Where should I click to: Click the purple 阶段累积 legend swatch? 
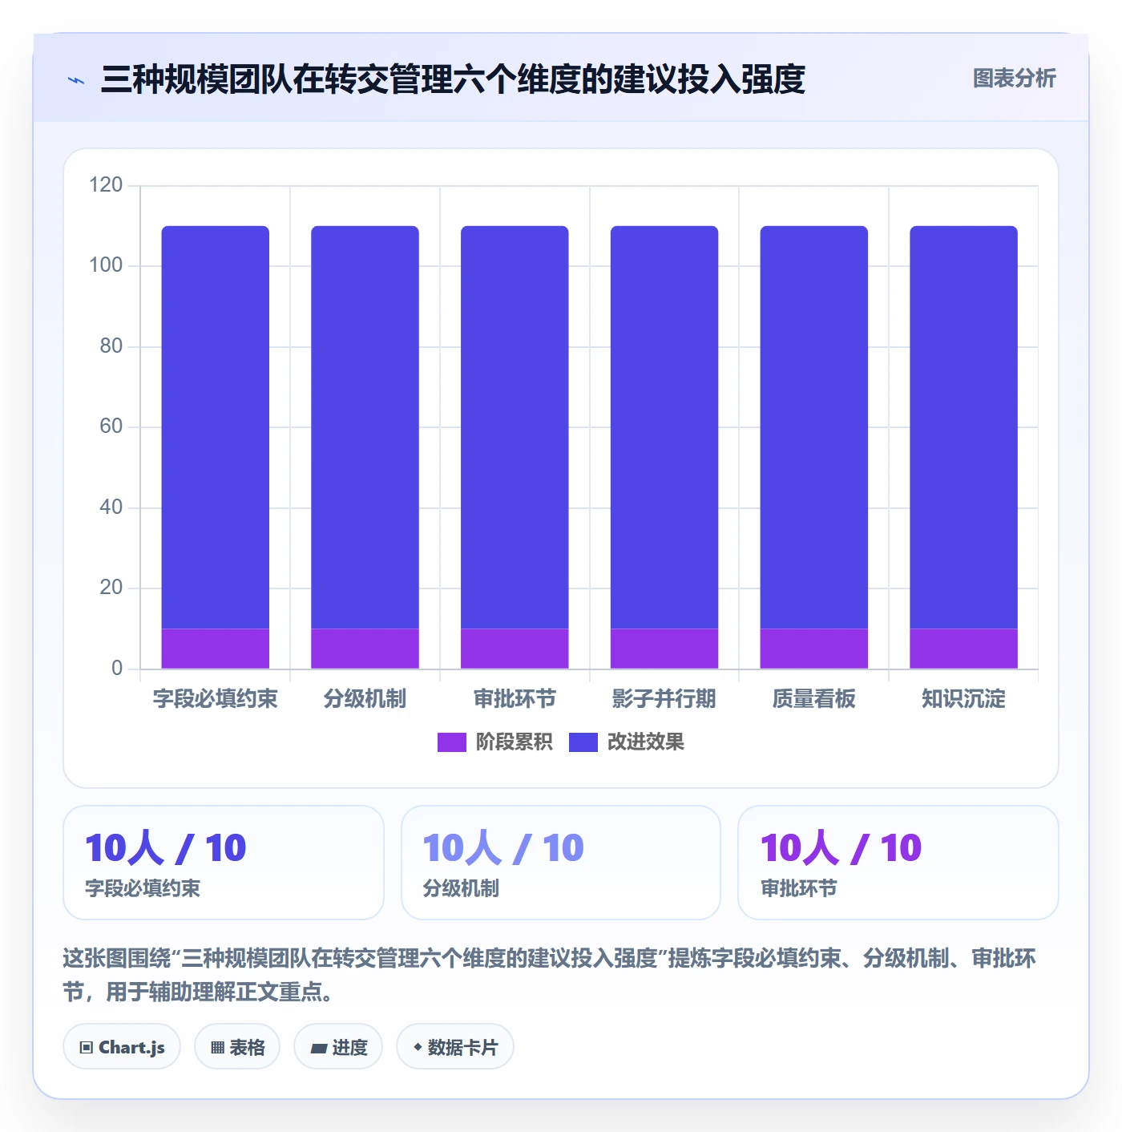click(x=451, y=742)
